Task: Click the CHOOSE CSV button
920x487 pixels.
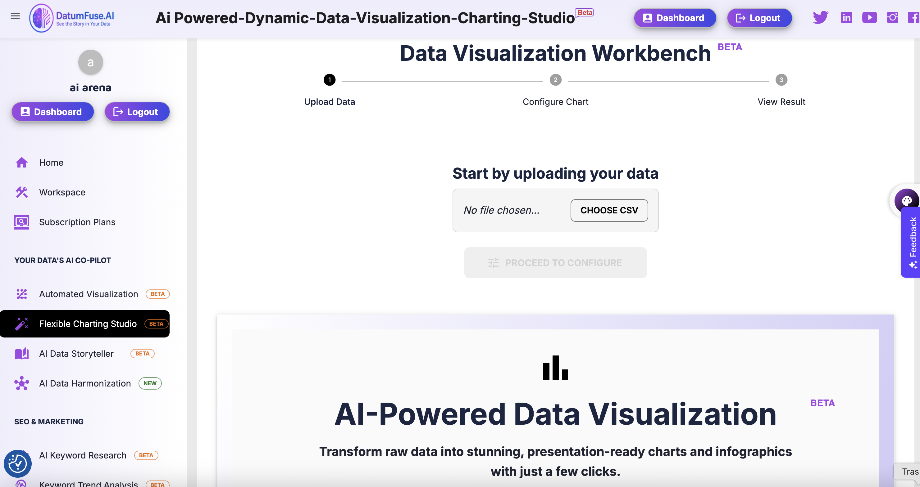Action: [x=609, y=210]
